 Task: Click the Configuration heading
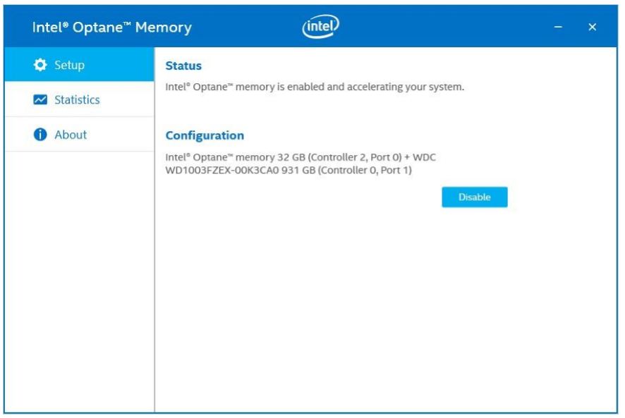click(x=205, y=135)
